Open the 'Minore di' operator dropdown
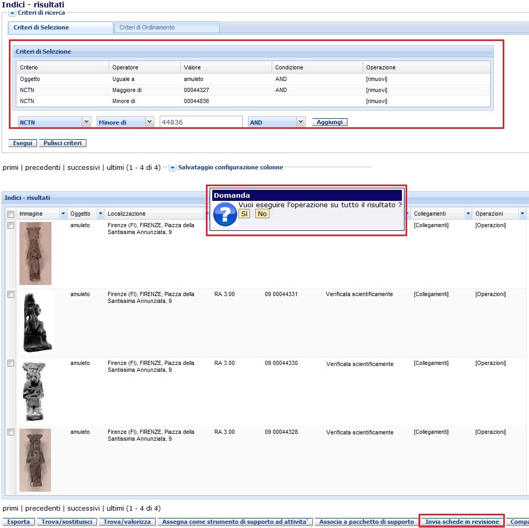Image resolution: width=529 pixels, height=528 pixels. click(x=149, y=122)
